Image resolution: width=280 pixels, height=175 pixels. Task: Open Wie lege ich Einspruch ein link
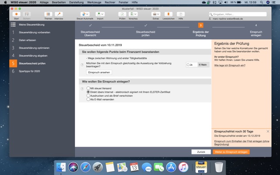tap(229, 66)
